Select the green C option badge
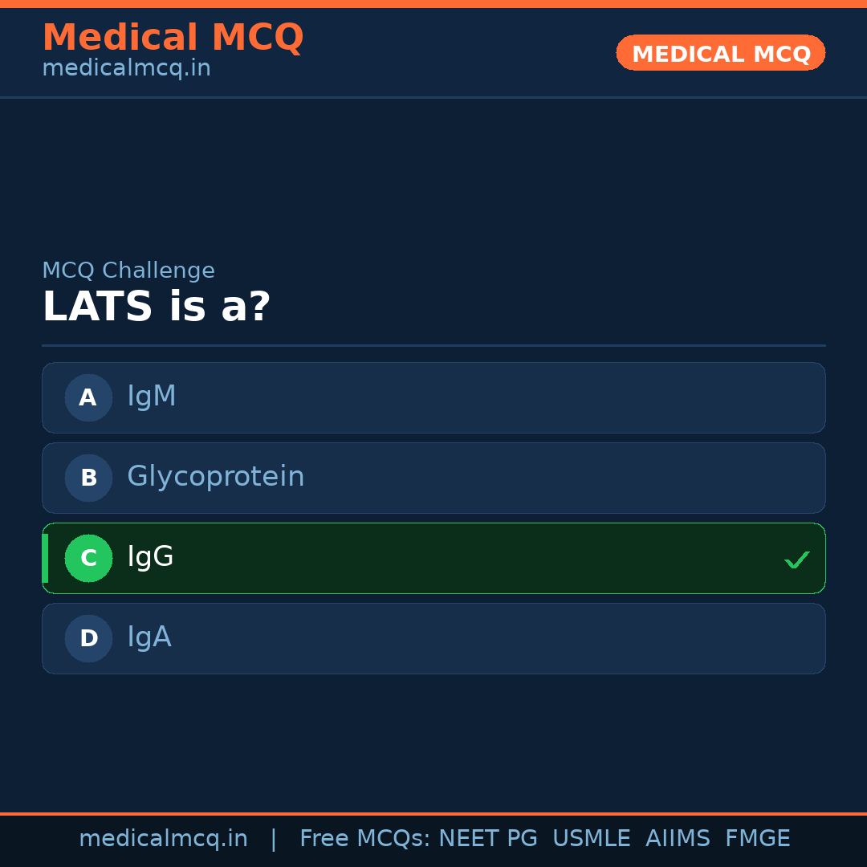 (88, 558)
